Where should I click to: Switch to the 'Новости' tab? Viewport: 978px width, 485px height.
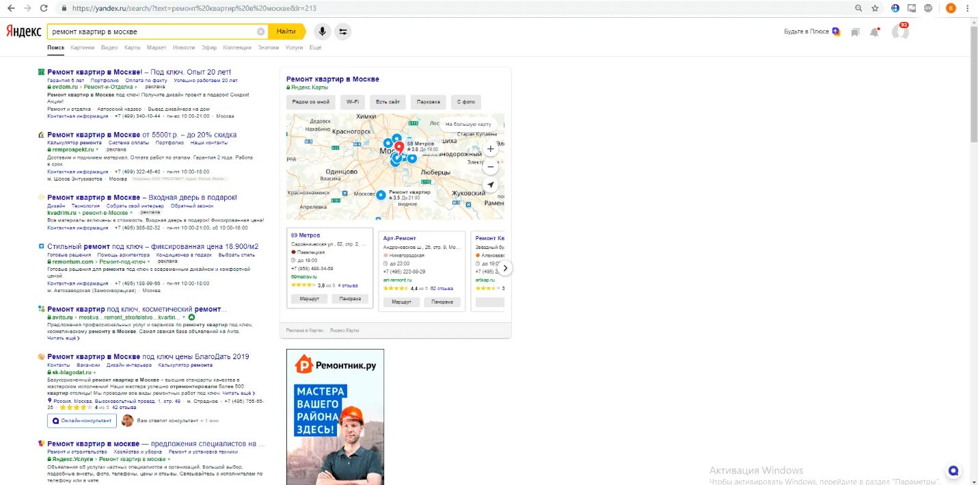(184, 48)
